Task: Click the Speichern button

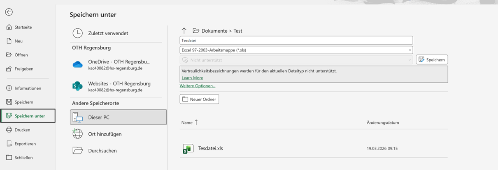Action: (432, 60)
